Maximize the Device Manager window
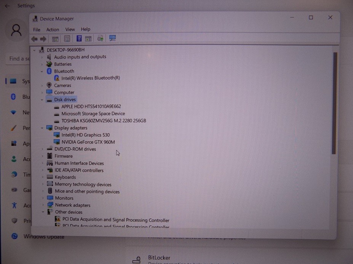The image size is (353, 264). tap(311, 17)
